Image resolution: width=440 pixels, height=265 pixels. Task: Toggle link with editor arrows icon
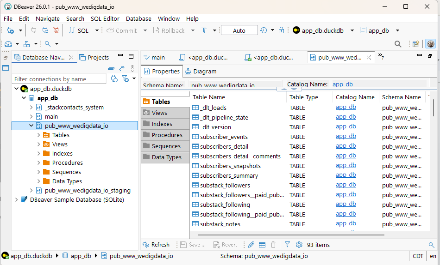click(x=122, y=68)
